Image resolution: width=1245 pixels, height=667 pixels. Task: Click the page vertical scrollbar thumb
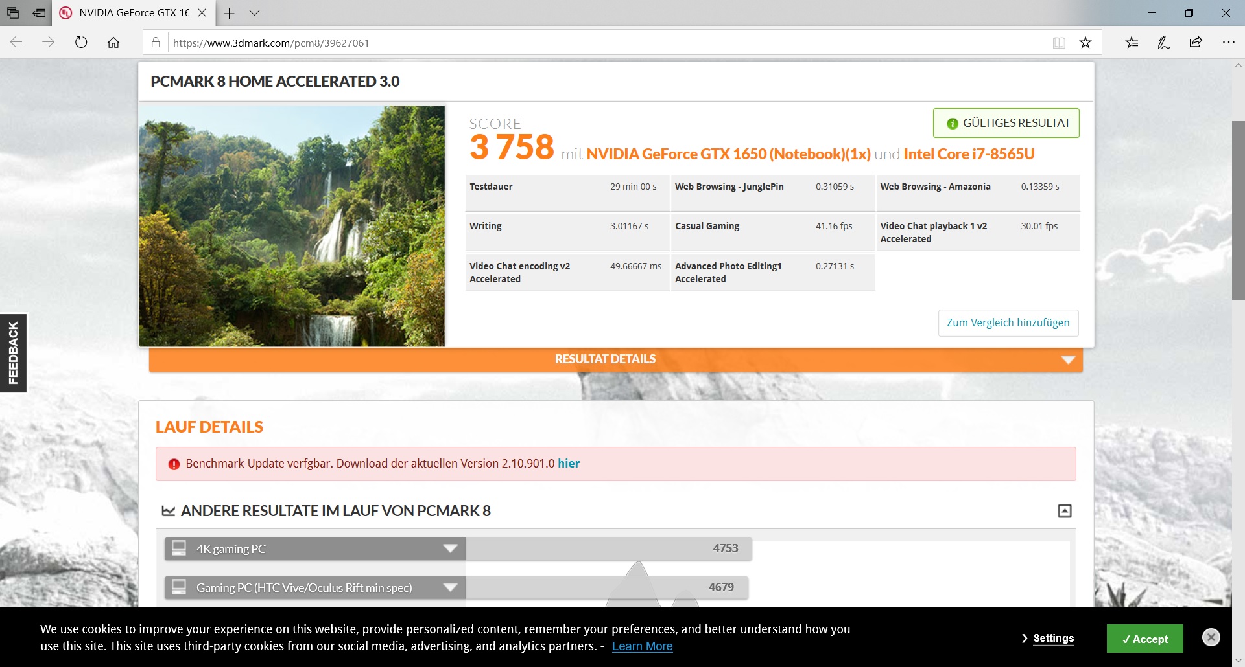pos(1238,210)
